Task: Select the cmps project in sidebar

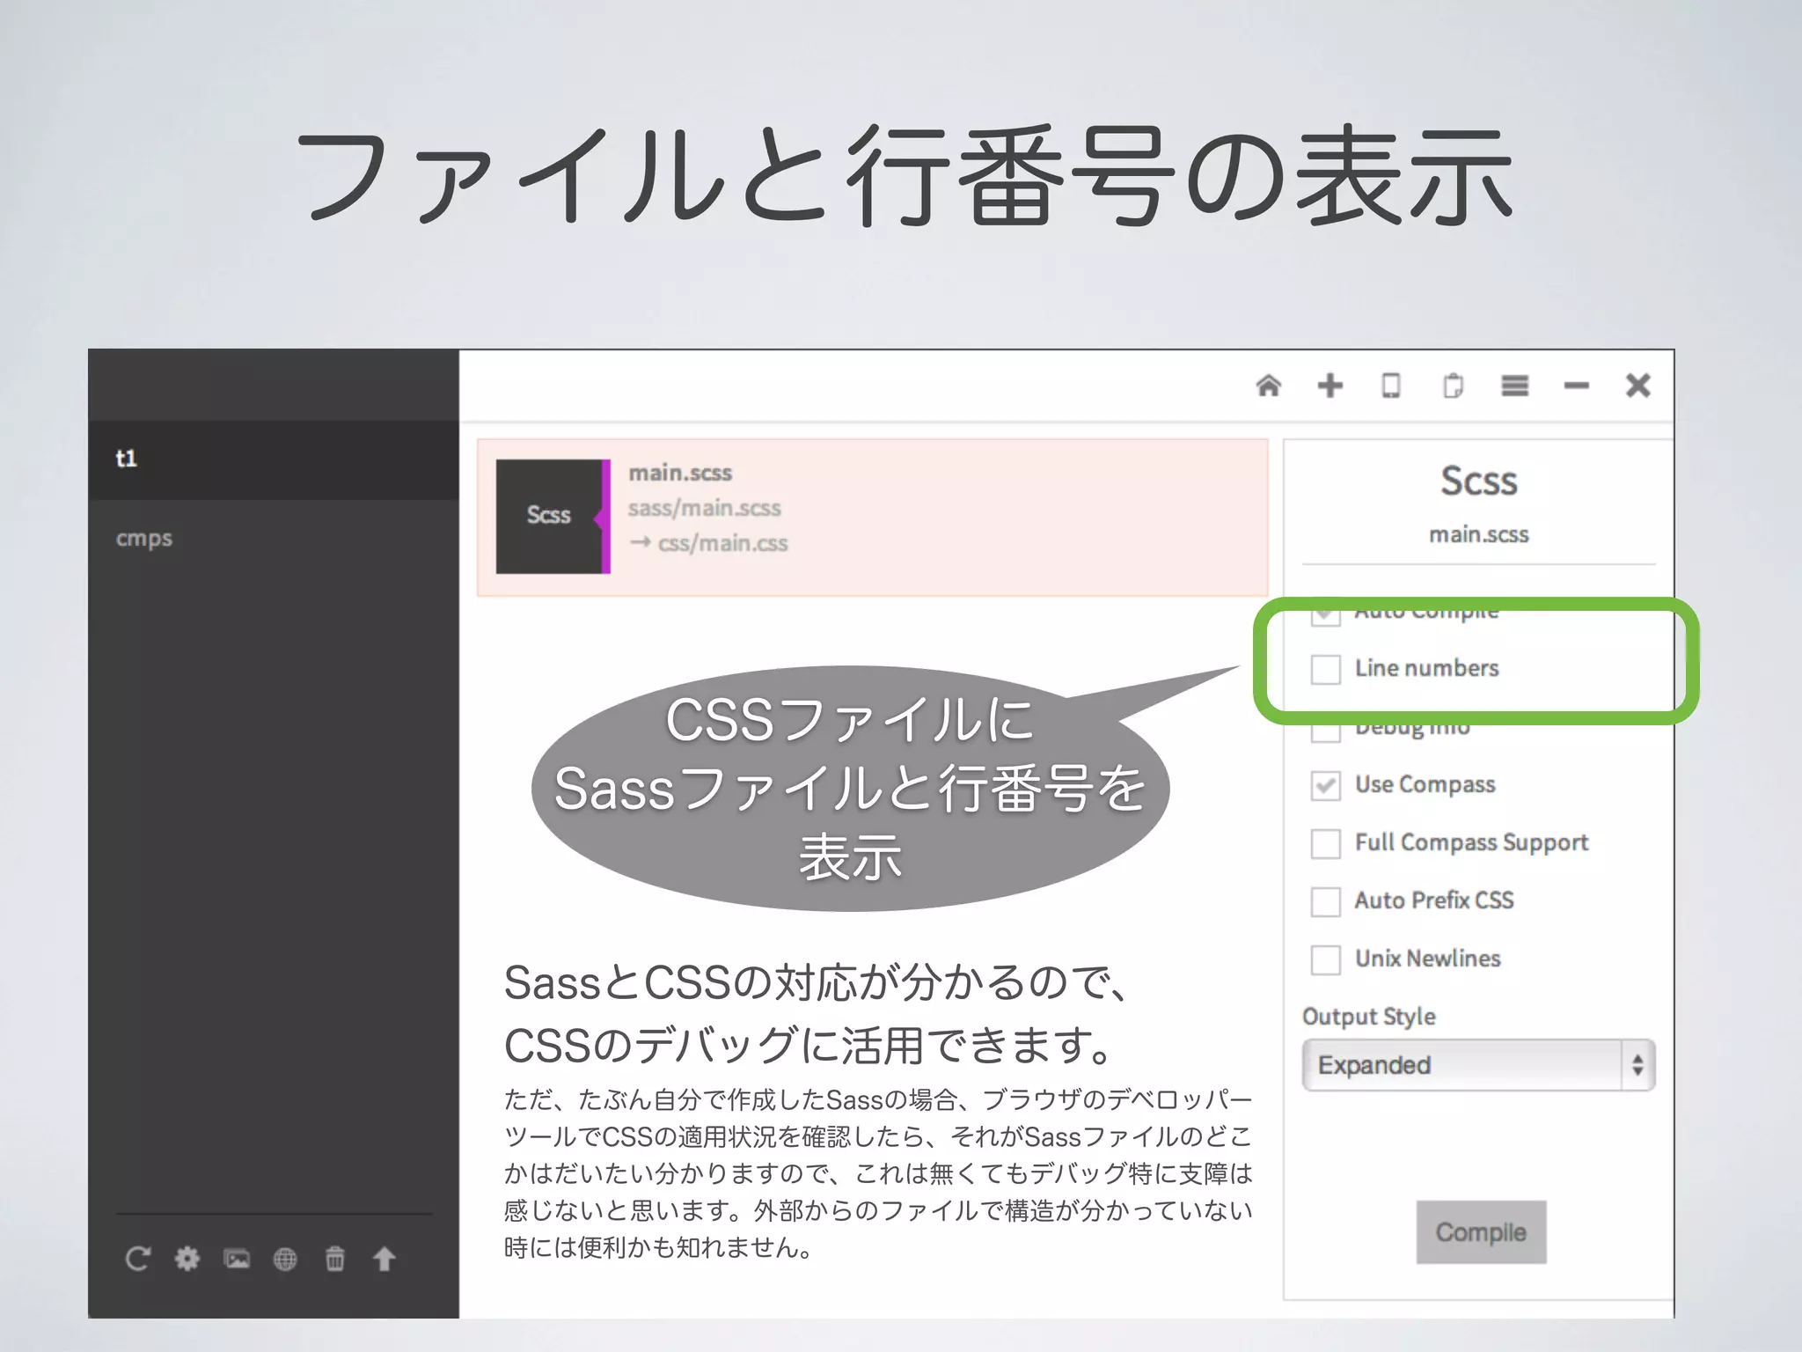Action: point(274,538)
